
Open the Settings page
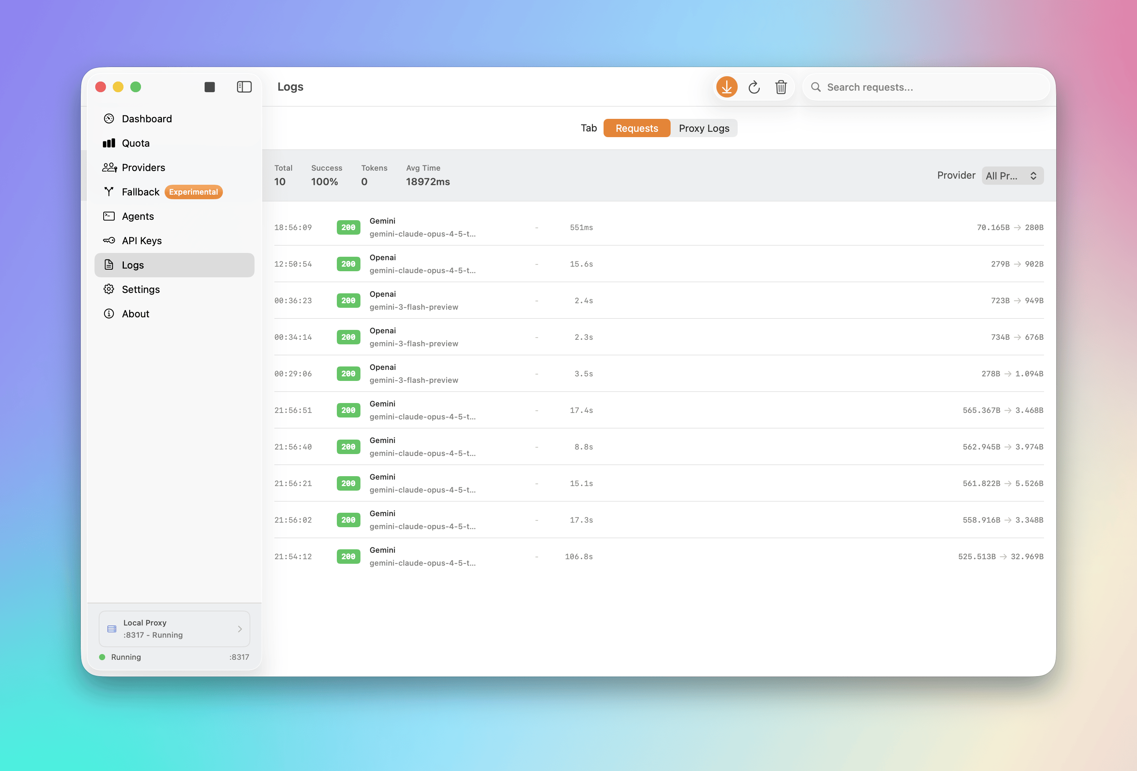pyautogui.click(x=141, y=290)
